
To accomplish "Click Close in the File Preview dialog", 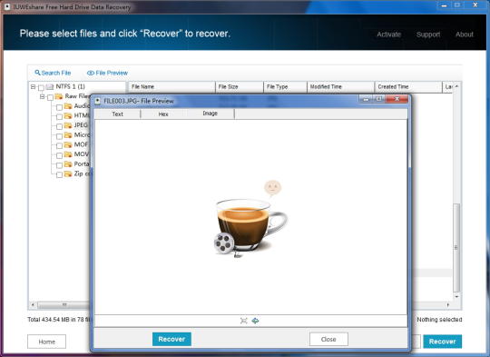I will pyautogui.click(x=328, y=339).
